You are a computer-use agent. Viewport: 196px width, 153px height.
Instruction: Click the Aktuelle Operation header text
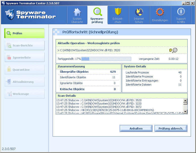click(89, 43)
